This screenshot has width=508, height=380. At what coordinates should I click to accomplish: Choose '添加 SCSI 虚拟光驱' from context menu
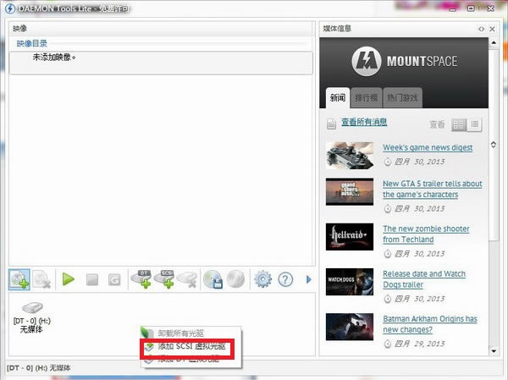(x=191, y=346)
